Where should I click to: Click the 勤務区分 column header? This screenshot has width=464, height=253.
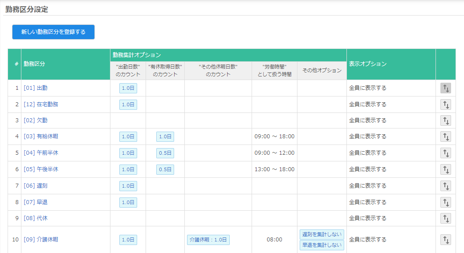pyautogui.click(x=34, y=64)
